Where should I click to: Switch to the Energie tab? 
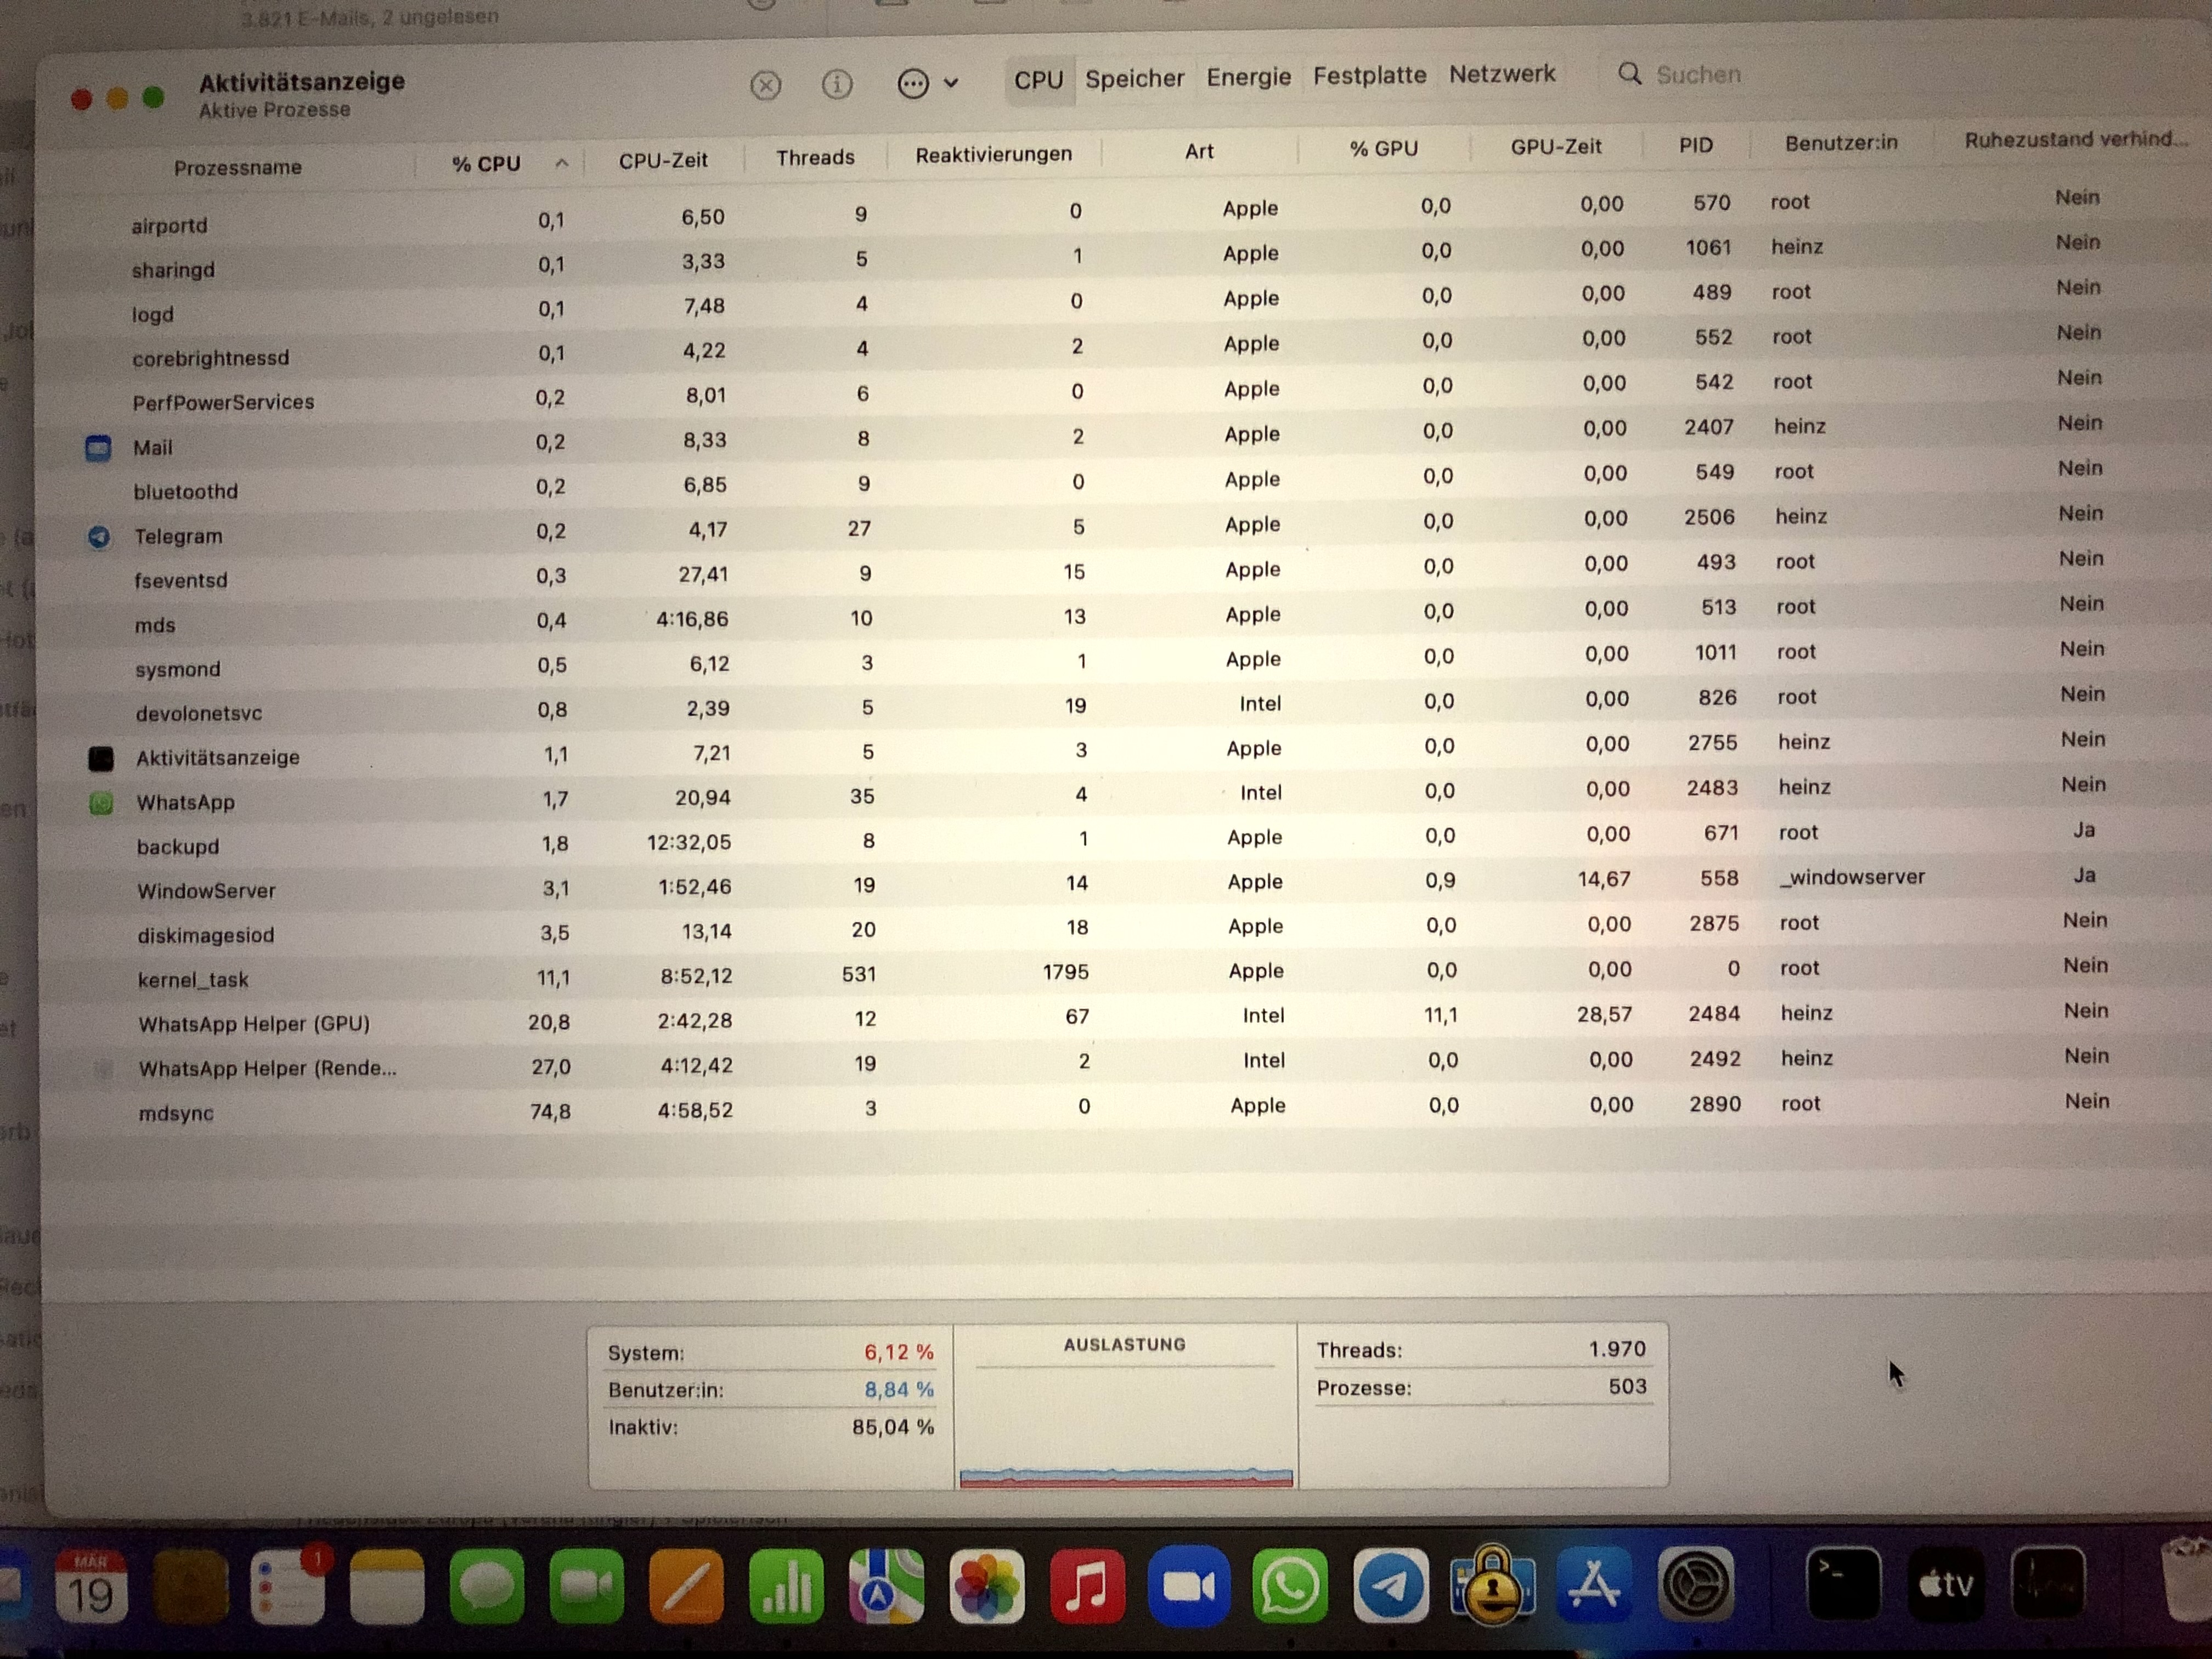click(x=1248, y=77)
